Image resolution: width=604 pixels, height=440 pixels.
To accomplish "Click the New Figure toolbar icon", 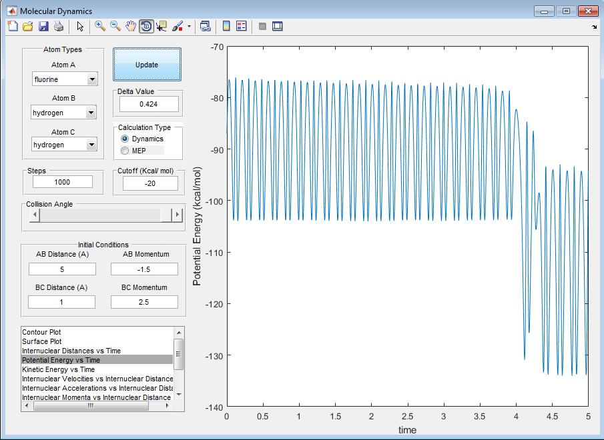I will (13, 27).
